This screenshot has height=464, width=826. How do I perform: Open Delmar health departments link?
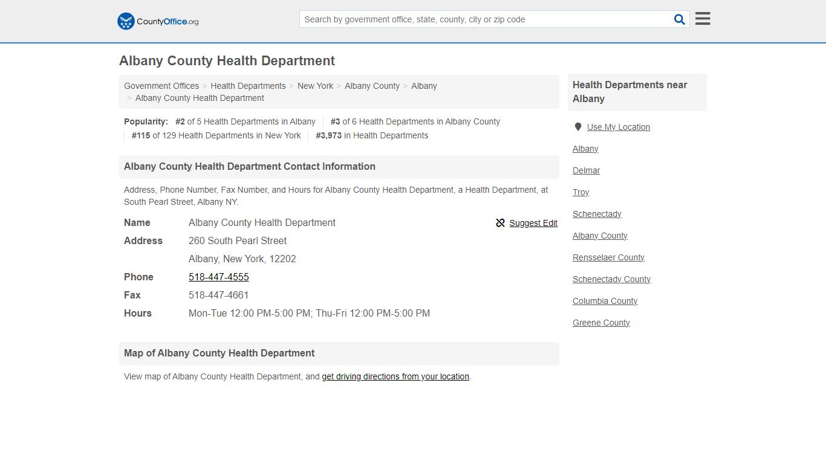[587, 170]
